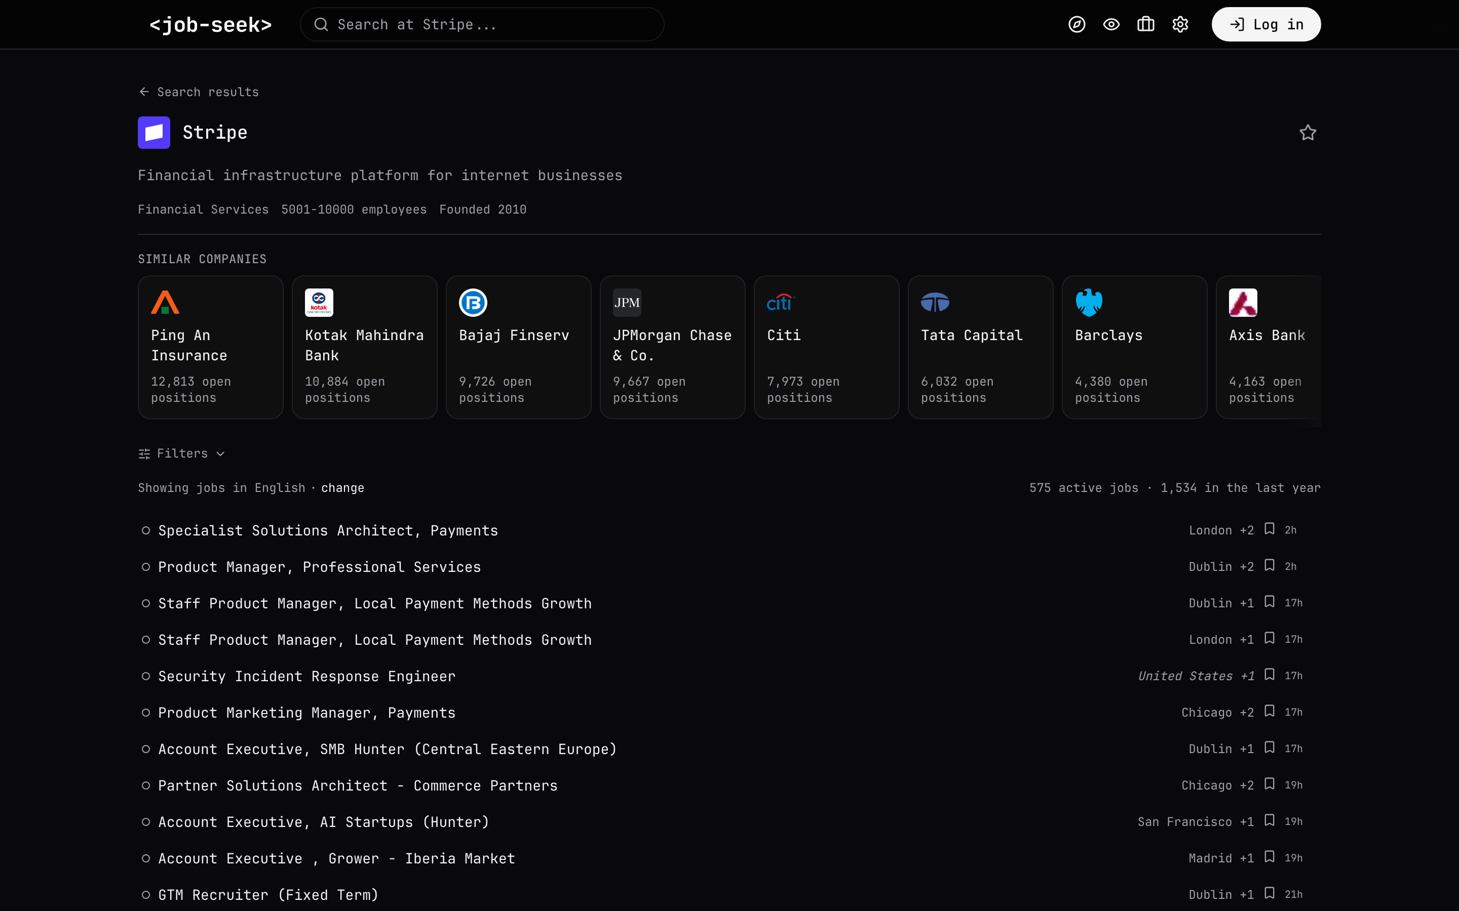Bookmark Security Incident Response Engineer job
Viewport: 1459px width, 911px height.
point(1269,675)
